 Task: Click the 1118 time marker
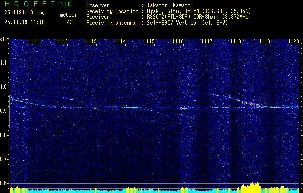coord(236,41)
